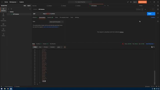Viewport: 160px width, 90px height.
Task: Open the code snippet icon in right sidebar
Action: pyautogui.click(x=158, y=17)
